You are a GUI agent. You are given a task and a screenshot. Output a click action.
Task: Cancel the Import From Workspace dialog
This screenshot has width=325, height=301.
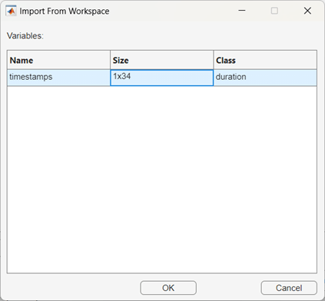tap(289, 288)
